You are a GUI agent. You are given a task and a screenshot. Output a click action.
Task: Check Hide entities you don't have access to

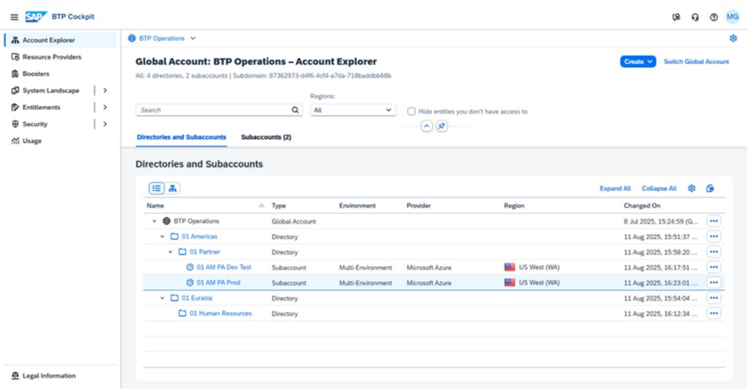(x=411, y=112)
